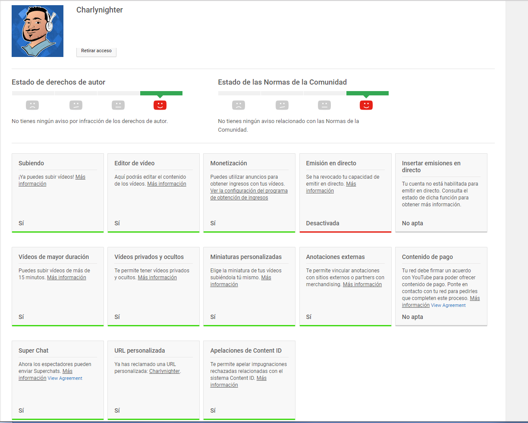Click red smiley under Normas de la Comunidad

(x=366, y=105)
